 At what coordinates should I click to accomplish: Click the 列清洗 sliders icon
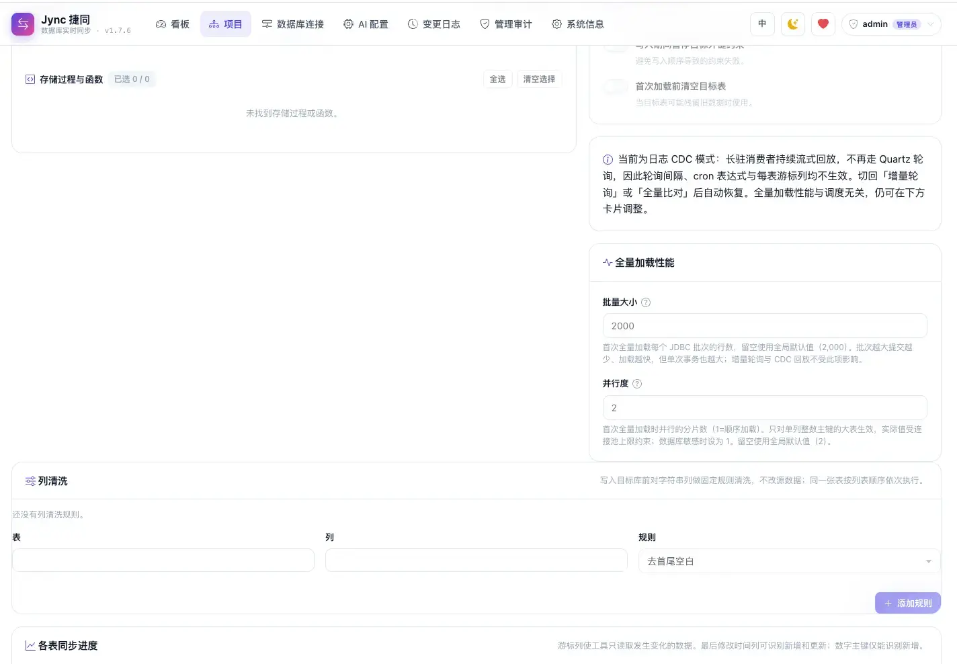tap(30, 481)
